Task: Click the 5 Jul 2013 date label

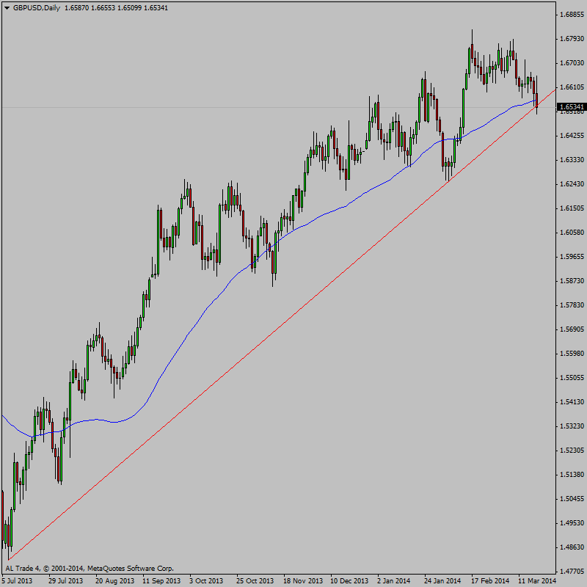Action: [x=17, y=580]
